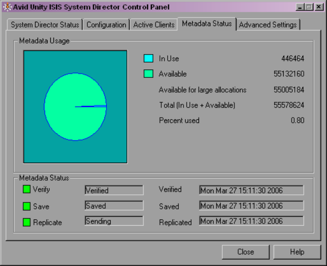Minimize the control panel window

click(x=300, y=7)
